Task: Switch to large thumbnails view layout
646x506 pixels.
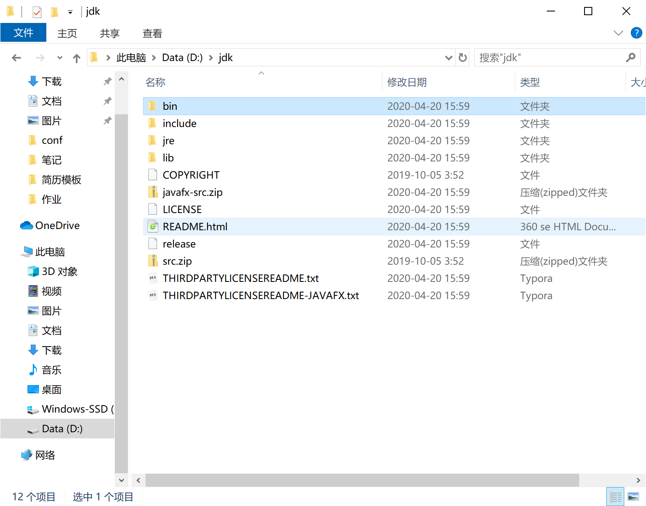Action: pos(633,497)
